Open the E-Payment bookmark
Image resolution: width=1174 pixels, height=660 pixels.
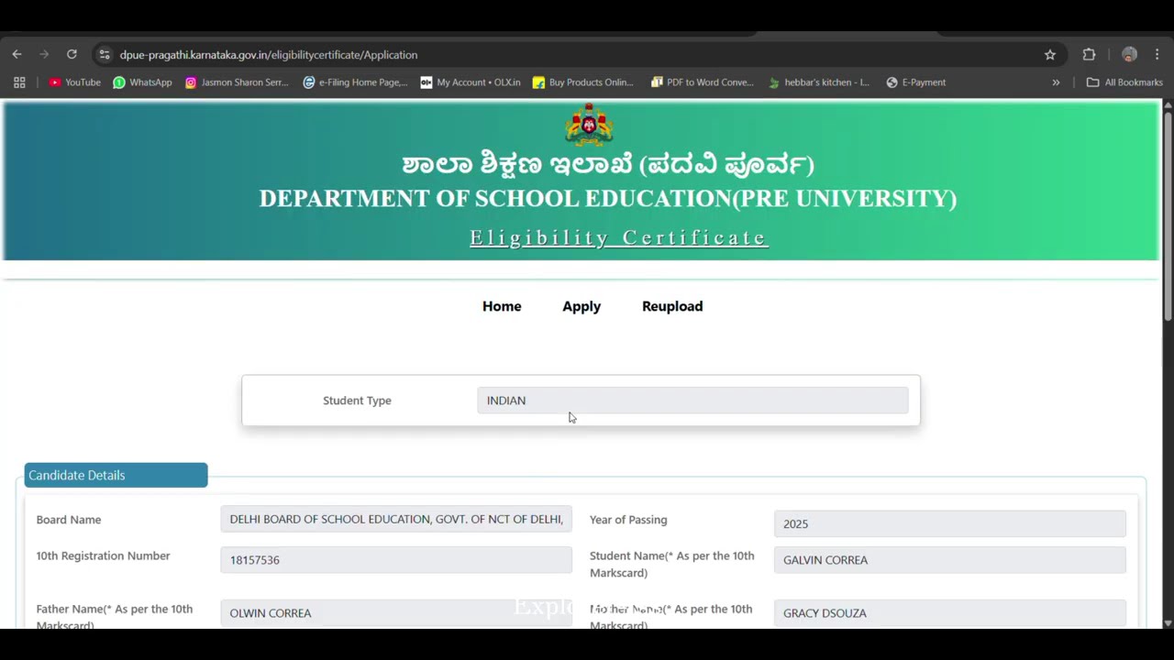pos(916,82)
